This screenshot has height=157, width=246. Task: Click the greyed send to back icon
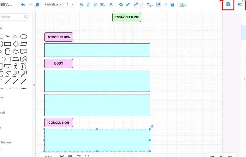165,5
